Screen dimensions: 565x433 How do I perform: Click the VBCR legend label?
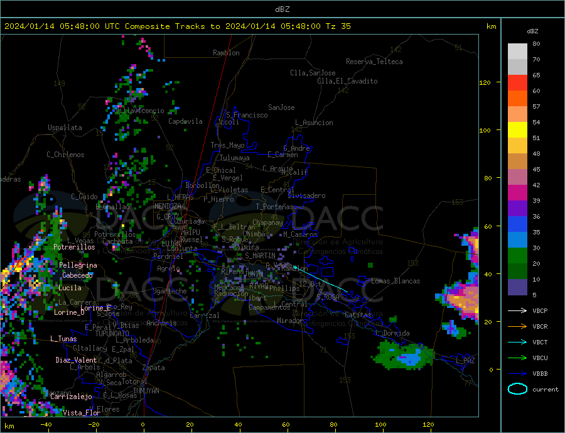pyautogui.click(x=540, y=327)
